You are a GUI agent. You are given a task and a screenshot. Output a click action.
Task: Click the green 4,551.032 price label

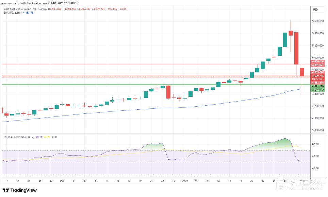317,90
